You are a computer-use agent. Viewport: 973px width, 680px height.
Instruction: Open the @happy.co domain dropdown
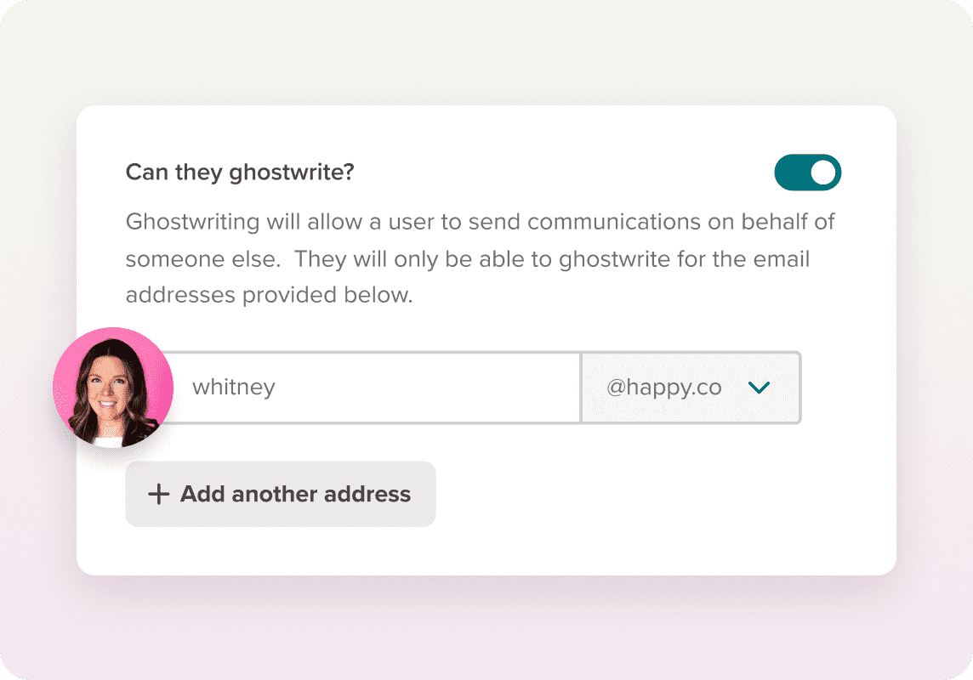(691, 388)
